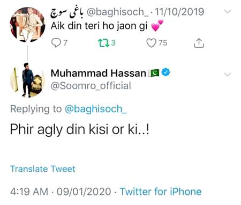This screenshot has width=241, height=205.
Task: Click the 11/10/2019 tweet date
Action: click(x=179, y=12)
